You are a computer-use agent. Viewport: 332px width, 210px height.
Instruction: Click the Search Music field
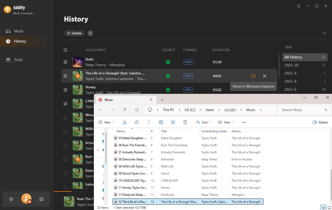(x=304, y=110)
